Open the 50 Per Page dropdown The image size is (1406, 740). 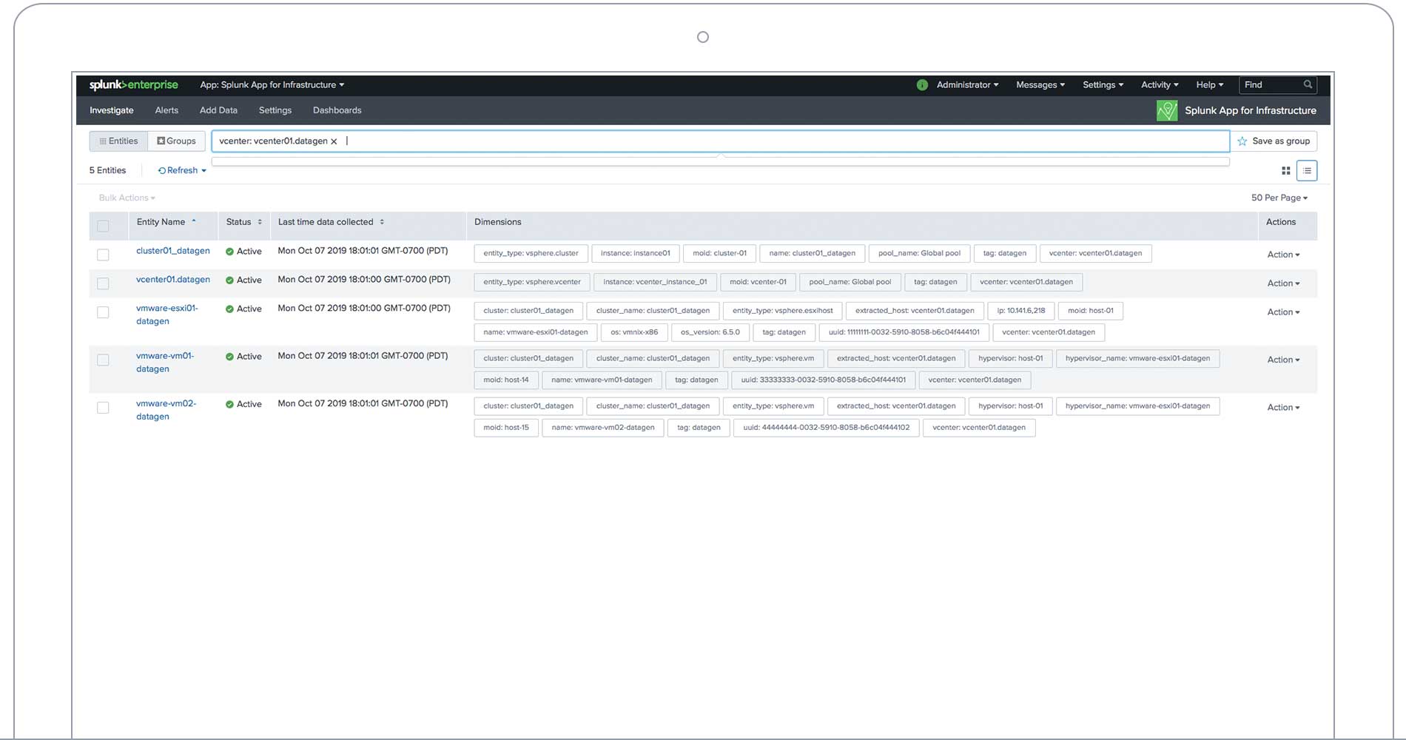(1279, 198)
